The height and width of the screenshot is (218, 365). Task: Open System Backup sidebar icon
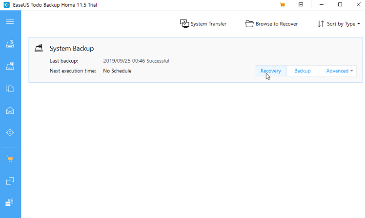(x=10, y=66)
